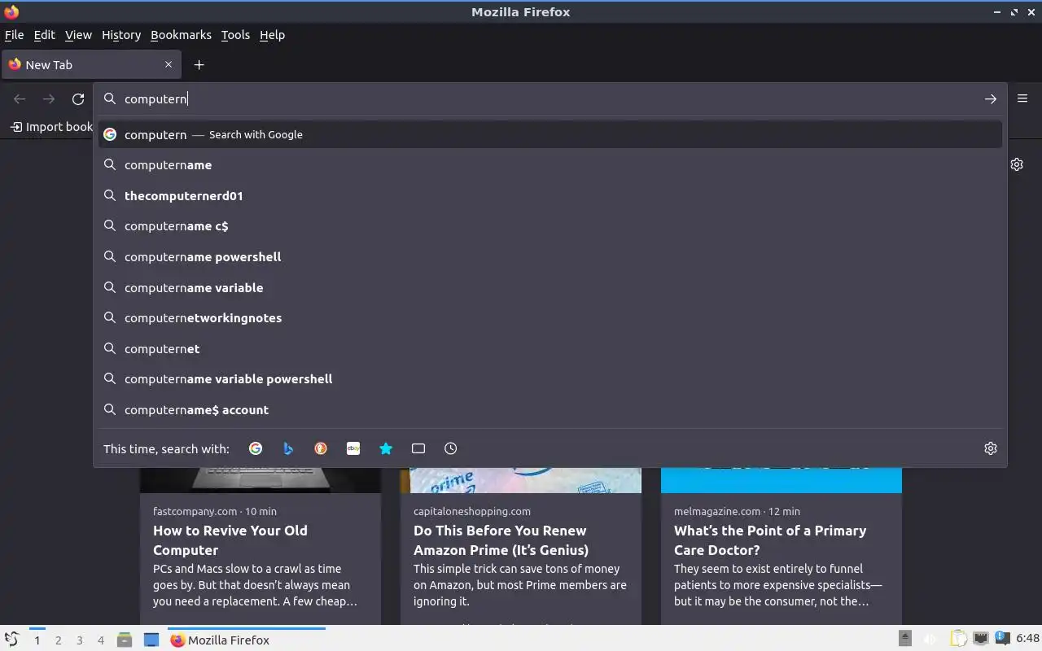
Task: Choose 'computername$ account' suggestion
Action: click(x=550, y=409)
